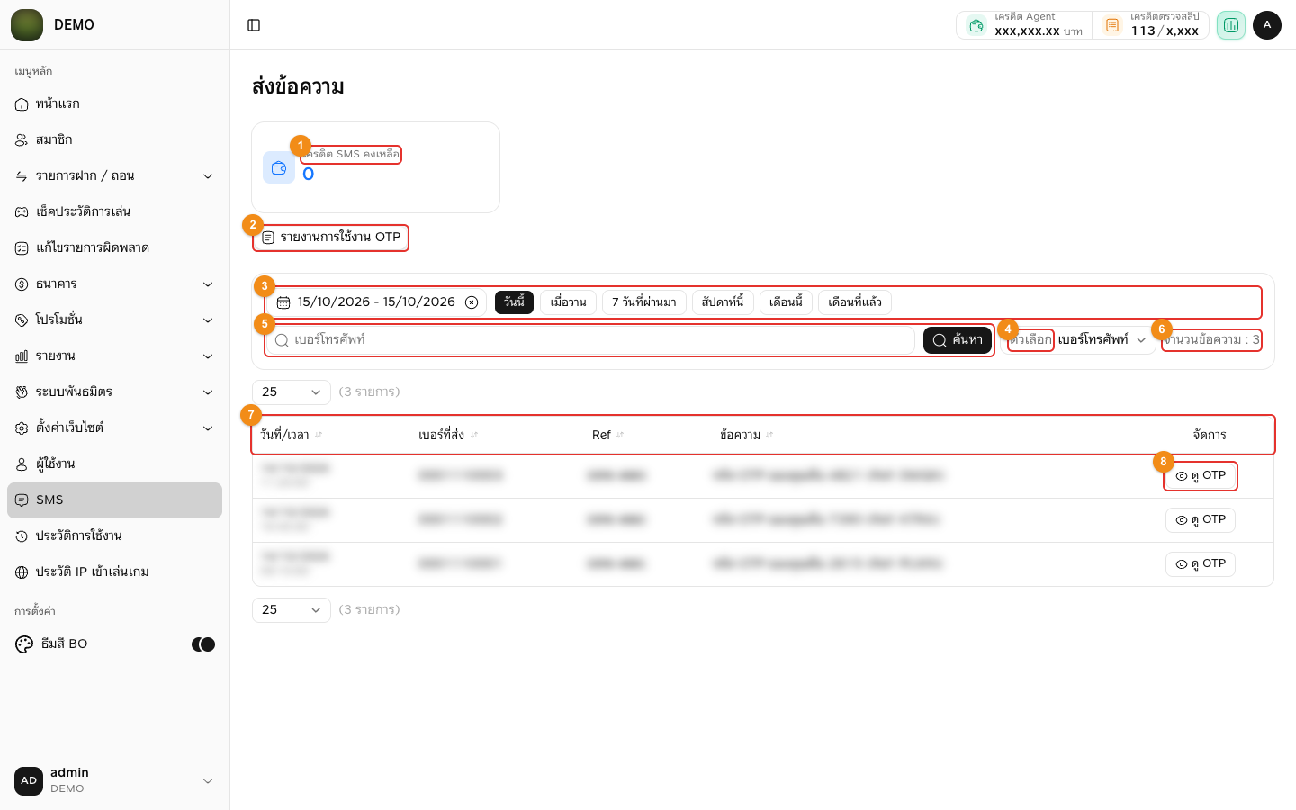Click the green chart icon in header
This screenshot has height=810, width=1296.
(x=1231, y=25)
